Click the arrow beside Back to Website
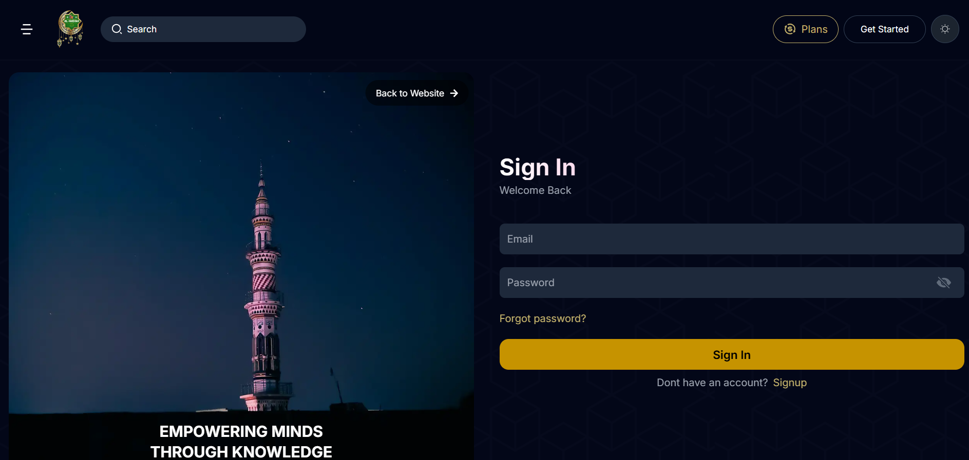The image size is (969, 460). coord(454,93)
